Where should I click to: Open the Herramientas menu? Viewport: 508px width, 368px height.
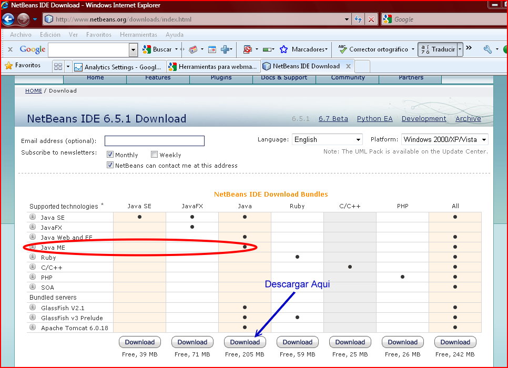tap(138, 35)
